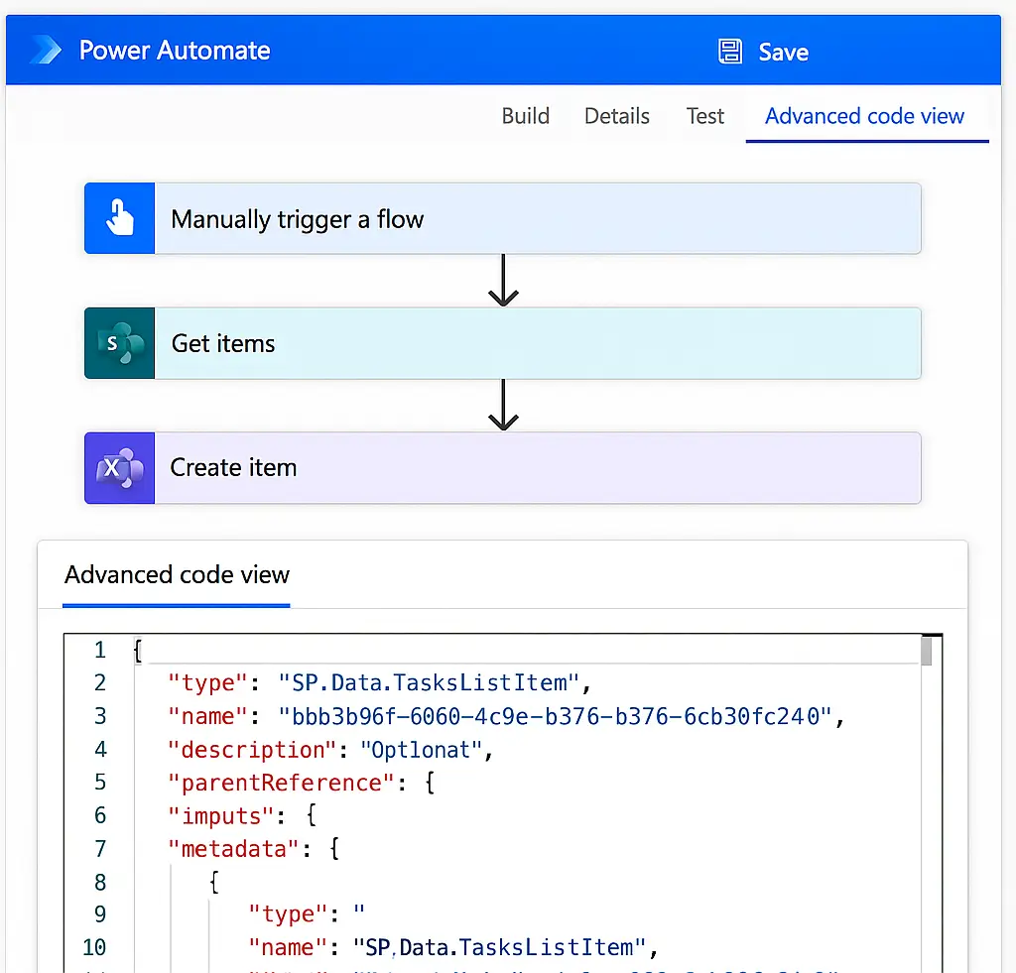The height and width of the screenshot is (973, 1016).
Task: Click the manual trigger hand icon
Action: 120,218
